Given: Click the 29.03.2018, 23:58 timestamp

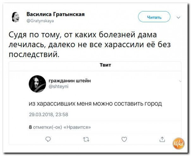Looking at the screenshot, I should [48, 114].
